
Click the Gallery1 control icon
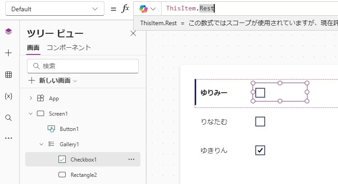[x=51, y=144]
